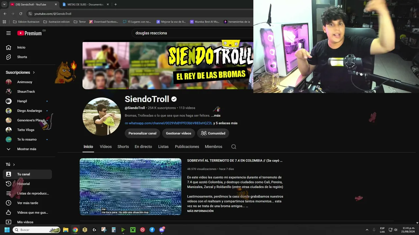The height and width of the screenshot is (235, 419).
Task: Open the Animosoy subscription channel
Action: 27,82
